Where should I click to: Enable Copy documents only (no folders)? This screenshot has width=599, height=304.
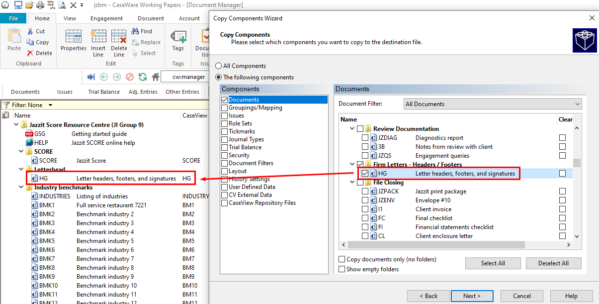coord(342,259)
